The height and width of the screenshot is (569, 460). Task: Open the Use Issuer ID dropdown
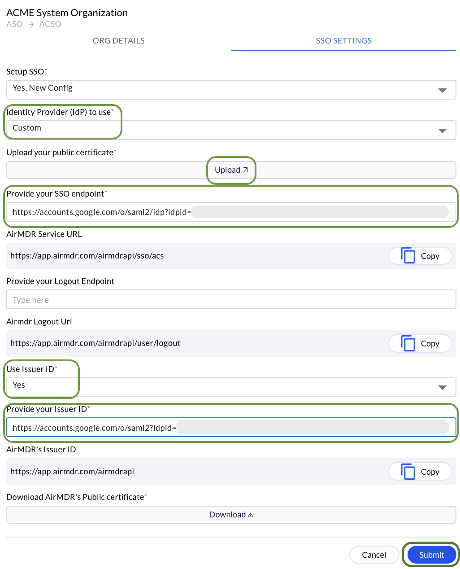[x=443, y=387]
